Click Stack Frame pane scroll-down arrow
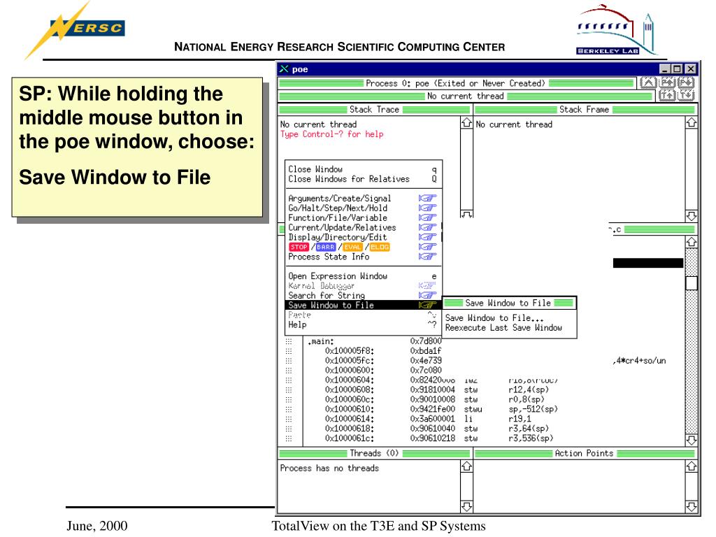 [x=692, y=215]
